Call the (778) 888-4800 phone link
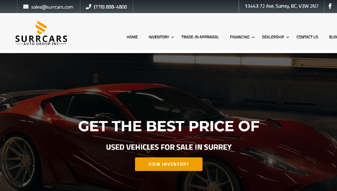This screenshot has width=337, height=191. click(x=110, y=7)
